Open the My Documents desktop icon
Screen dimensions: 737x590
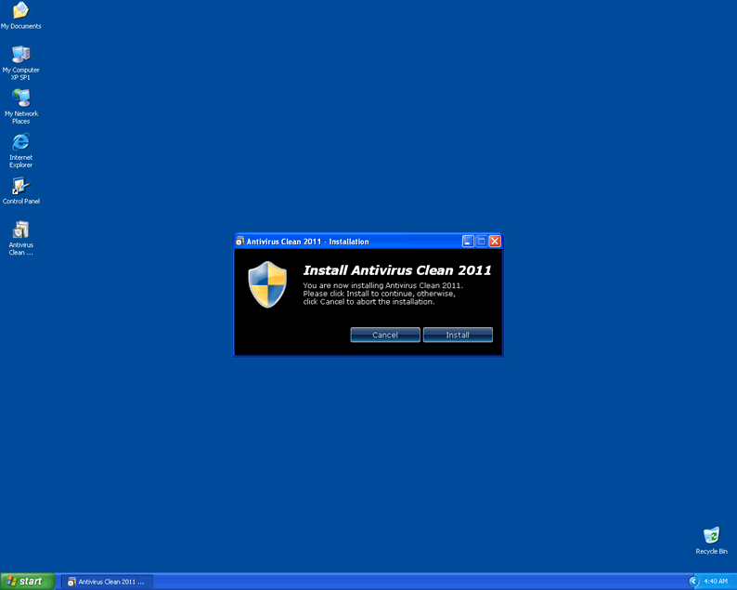20,11
